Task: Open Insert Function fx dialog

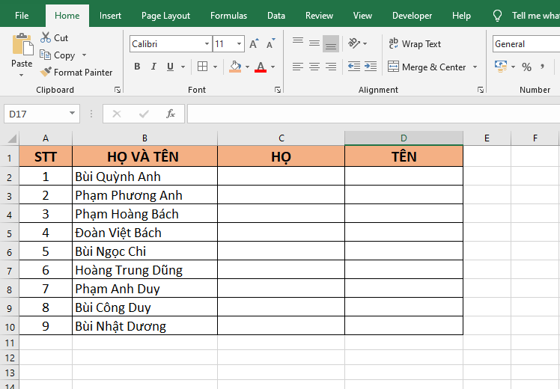Action: pos(171,114)
